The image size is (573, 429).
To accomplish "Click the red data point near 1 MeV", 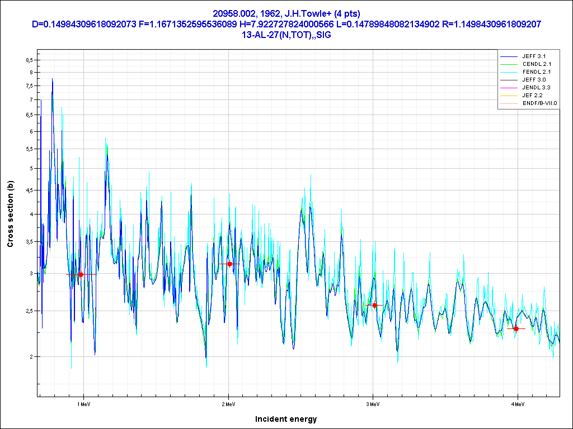I will tap(81, 274).
